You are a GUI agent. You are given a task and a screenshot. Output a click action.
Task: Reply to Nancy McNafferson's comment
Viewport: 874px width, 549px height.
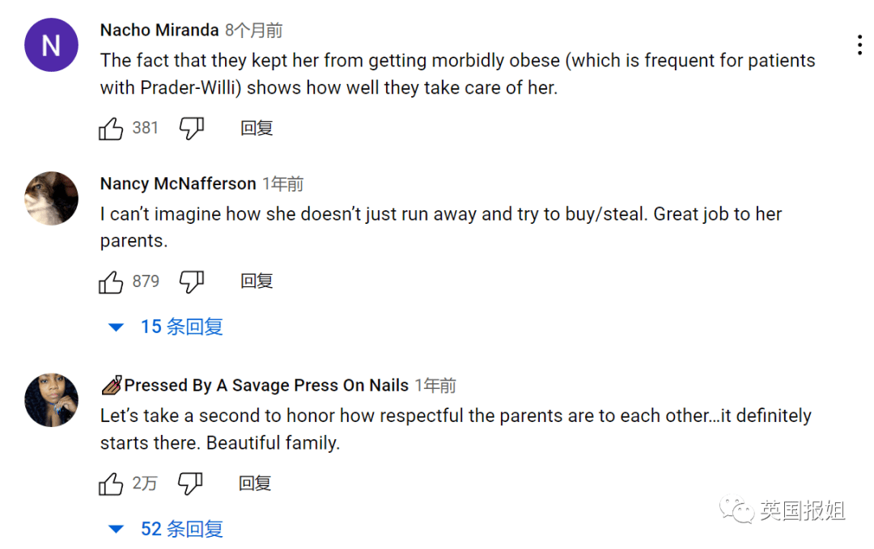click(257, 282)
